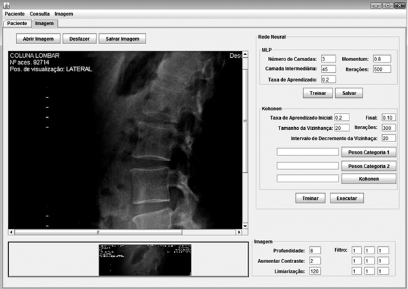The image size is (408, 289).
Task: Open the Paciente menu
Action: click(14, 14)
